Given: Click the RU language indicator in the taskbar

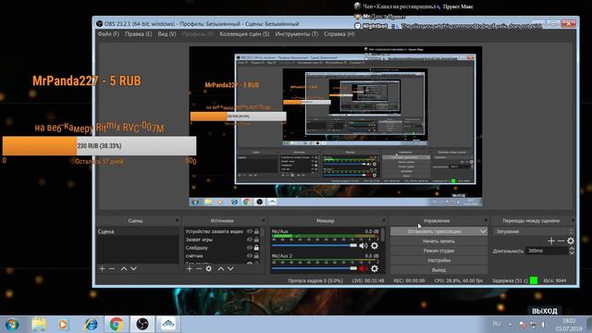Looking at the screenshot, I should coord(497,324).
